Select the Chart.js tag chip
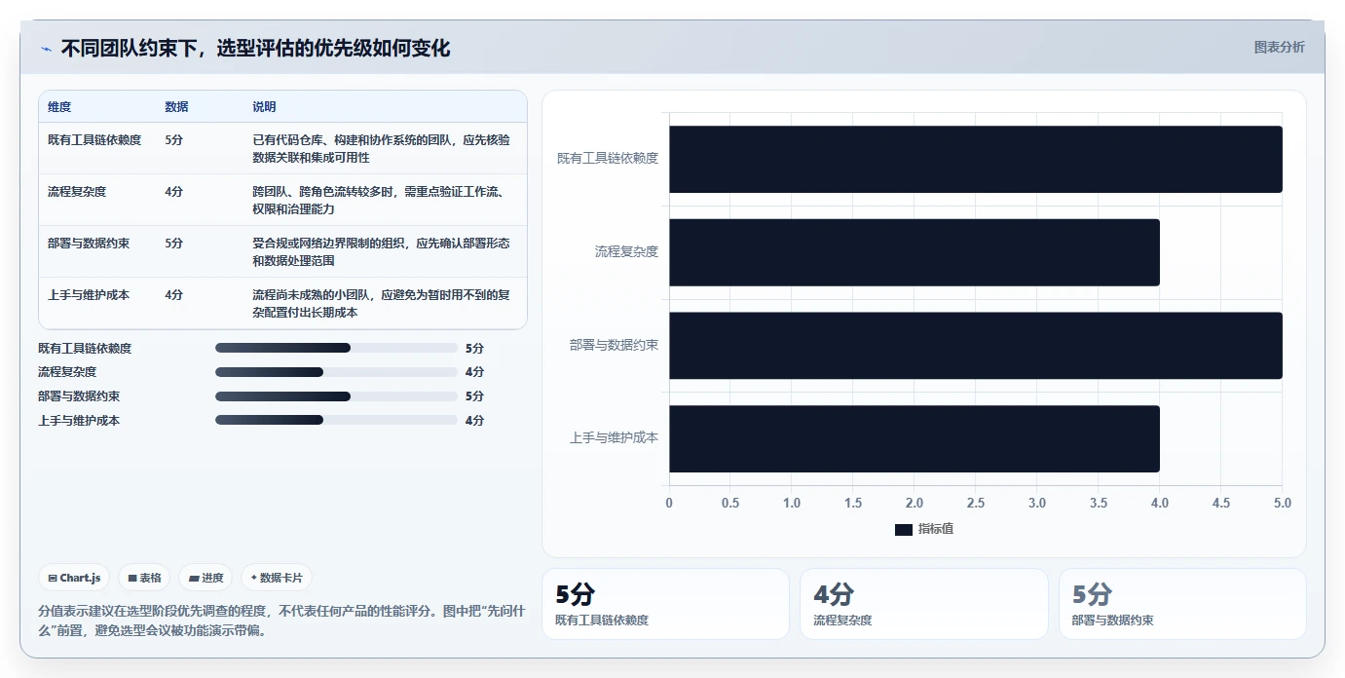This screenshot has height=678, width=1345. tap(75, 578)
